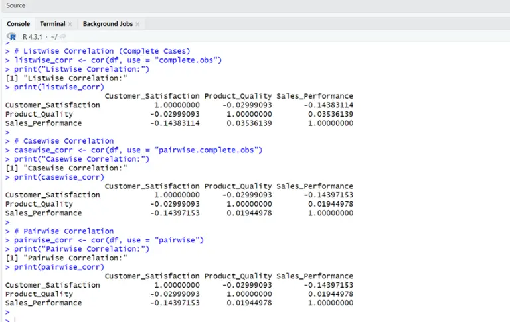Viewport: 510px width, 322px height.
Task: Switch to the Background Jobs tab
Action: pos(107,24)
